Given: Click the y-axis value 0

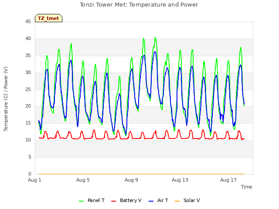Looking at the screenshot, I should [x=30, y=174].
